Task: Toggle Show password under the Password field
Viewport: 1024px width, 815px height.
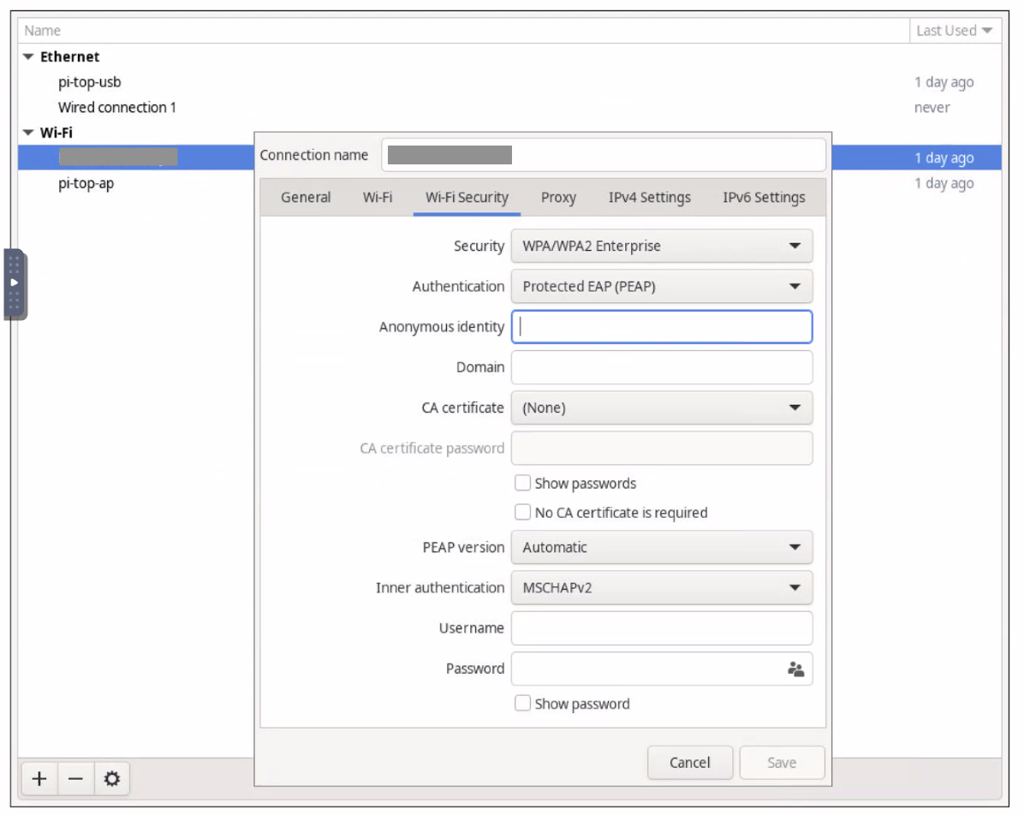Action: pyautogui.click(x=522, y=703)
